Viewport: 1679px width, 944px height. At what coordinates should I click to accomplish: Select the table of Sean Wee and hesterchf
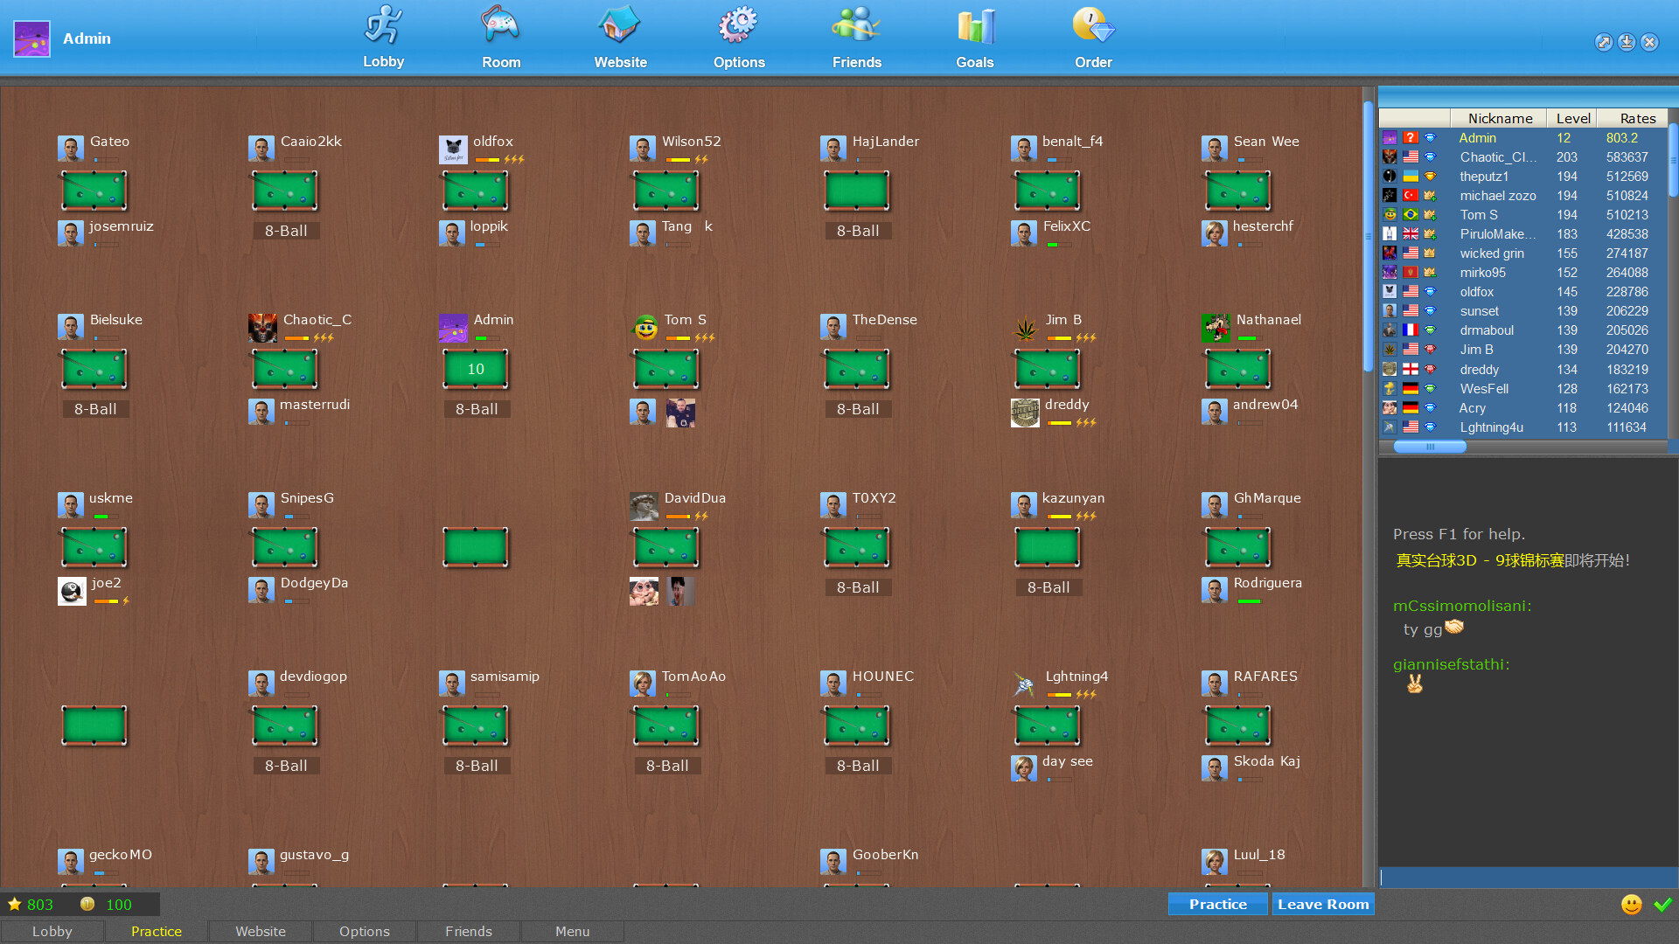point(1238,191)
